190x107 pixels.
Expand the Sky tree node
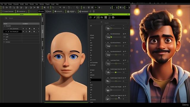(x=4, y=40)
